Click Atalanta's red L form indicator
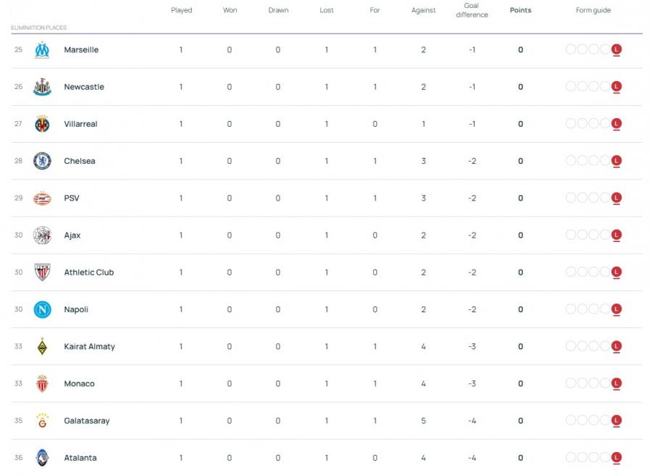Screen dimensions: 652x476 click(x=617, y=458)
